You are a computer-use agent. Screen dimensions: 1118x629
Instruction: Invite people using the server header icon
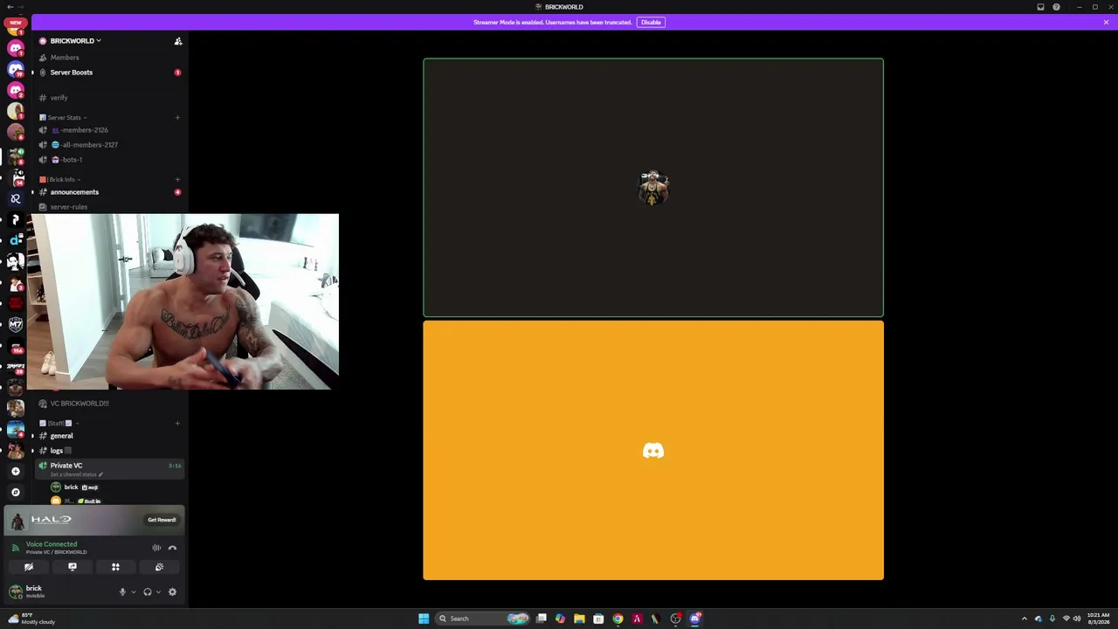coord(178,41)
